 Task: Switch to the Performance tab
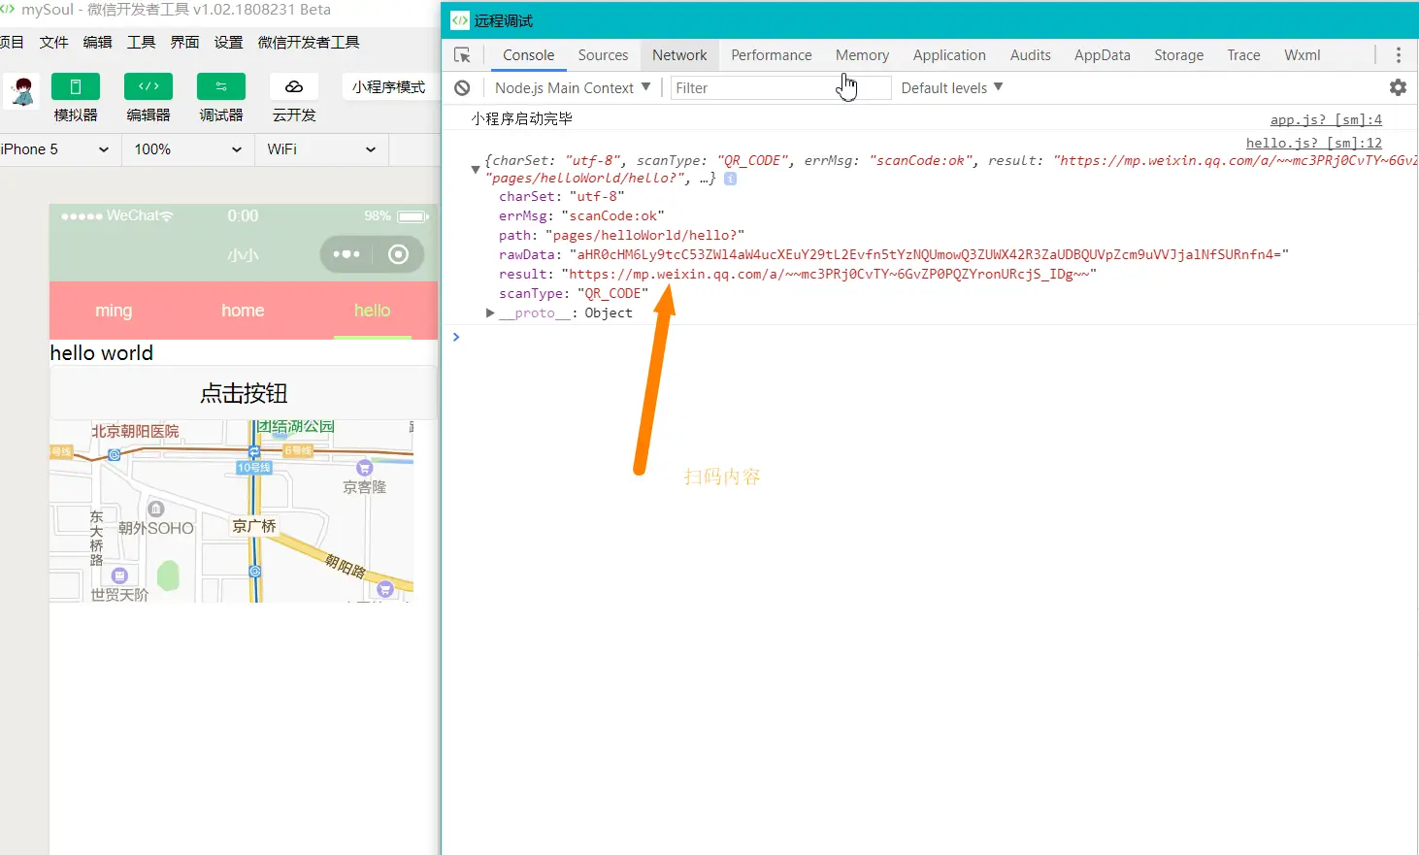(772, 55)
